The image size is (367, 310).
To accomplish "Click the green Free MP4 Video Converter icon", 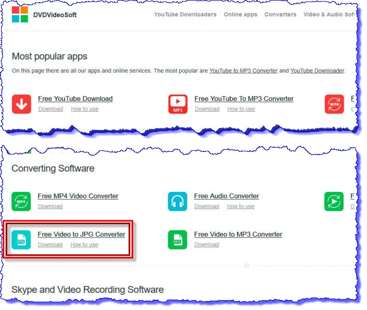I will point(21,201).
